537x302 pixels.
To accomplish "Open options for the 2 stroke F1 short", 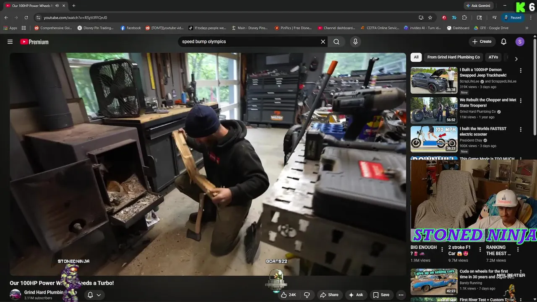I will [x=480, y=250].
